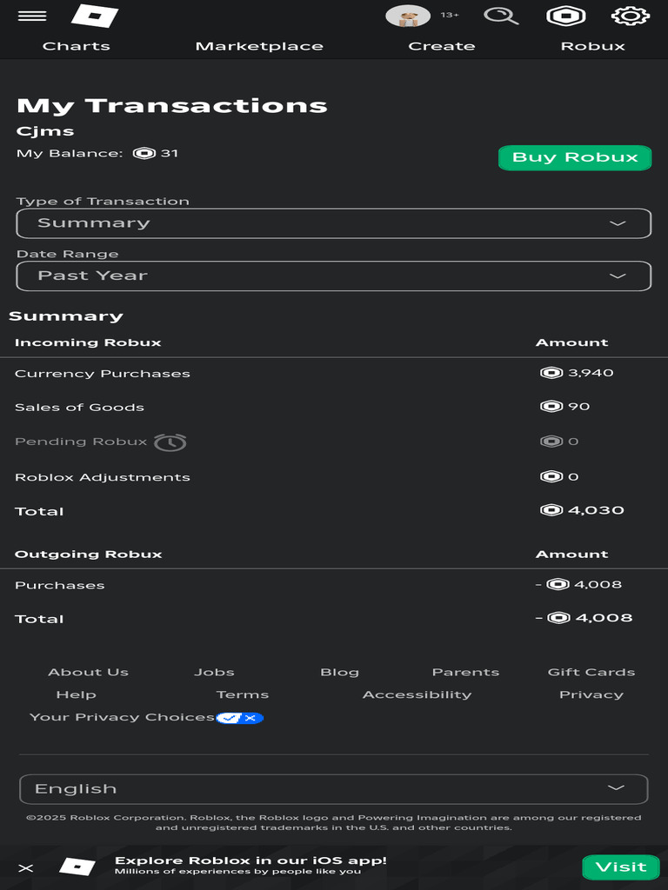The height and width of the screenshot is (890, 668).
Task: Open the avatar profile picture
Action: (408, 16)
